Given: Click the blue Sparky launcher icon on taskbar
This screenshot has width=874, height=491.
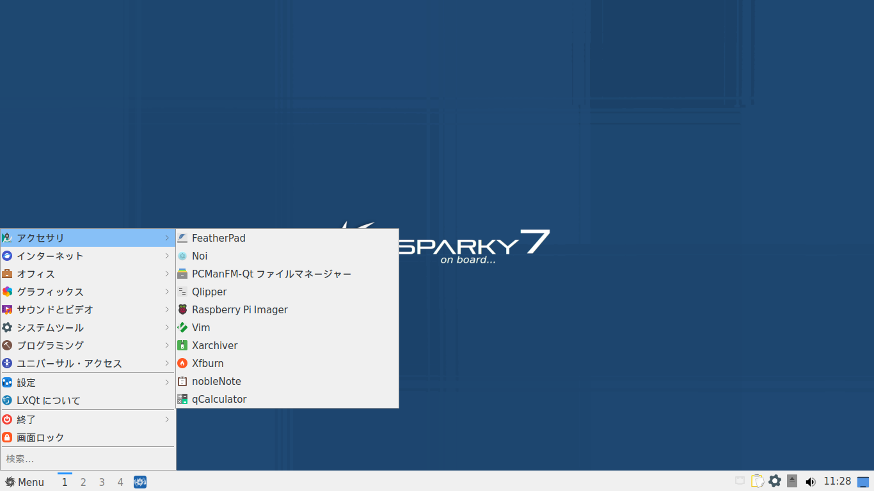Looking at the screenshot, I should (140, 482).
